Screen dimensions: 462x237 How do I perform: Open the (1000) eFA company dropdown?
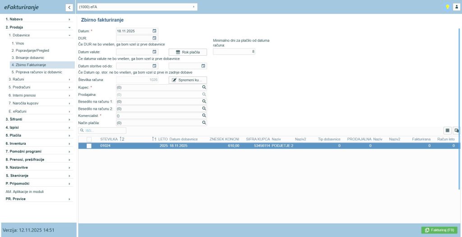pyautogui.click(x=137, y=7)
